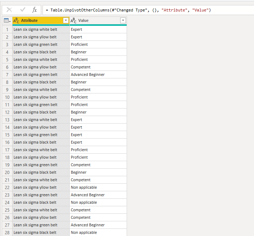This screenshot has width=254, height=236.
Task: Click row 23 'Advanced Beginner' value cell
Action: click(98, 195)
